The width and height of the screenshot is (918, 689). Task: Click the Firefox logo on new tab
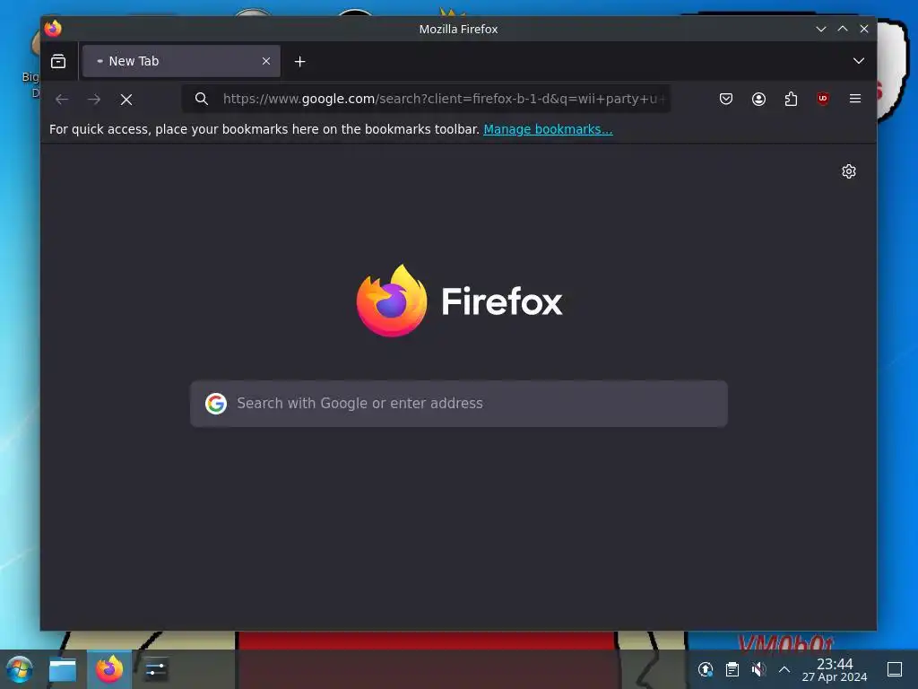[459, 301]
